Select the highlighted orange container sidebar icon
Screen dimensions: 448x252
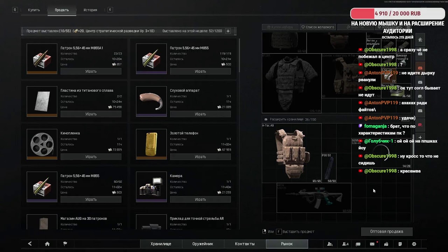(x=420, y=68)
